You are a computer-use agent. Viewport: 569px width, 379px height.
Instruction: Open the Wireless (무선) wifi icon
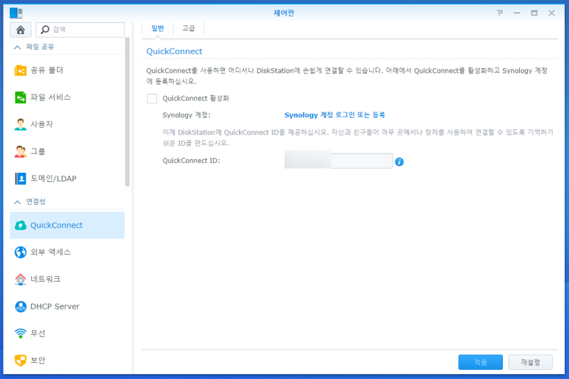(x=21, y=333)
